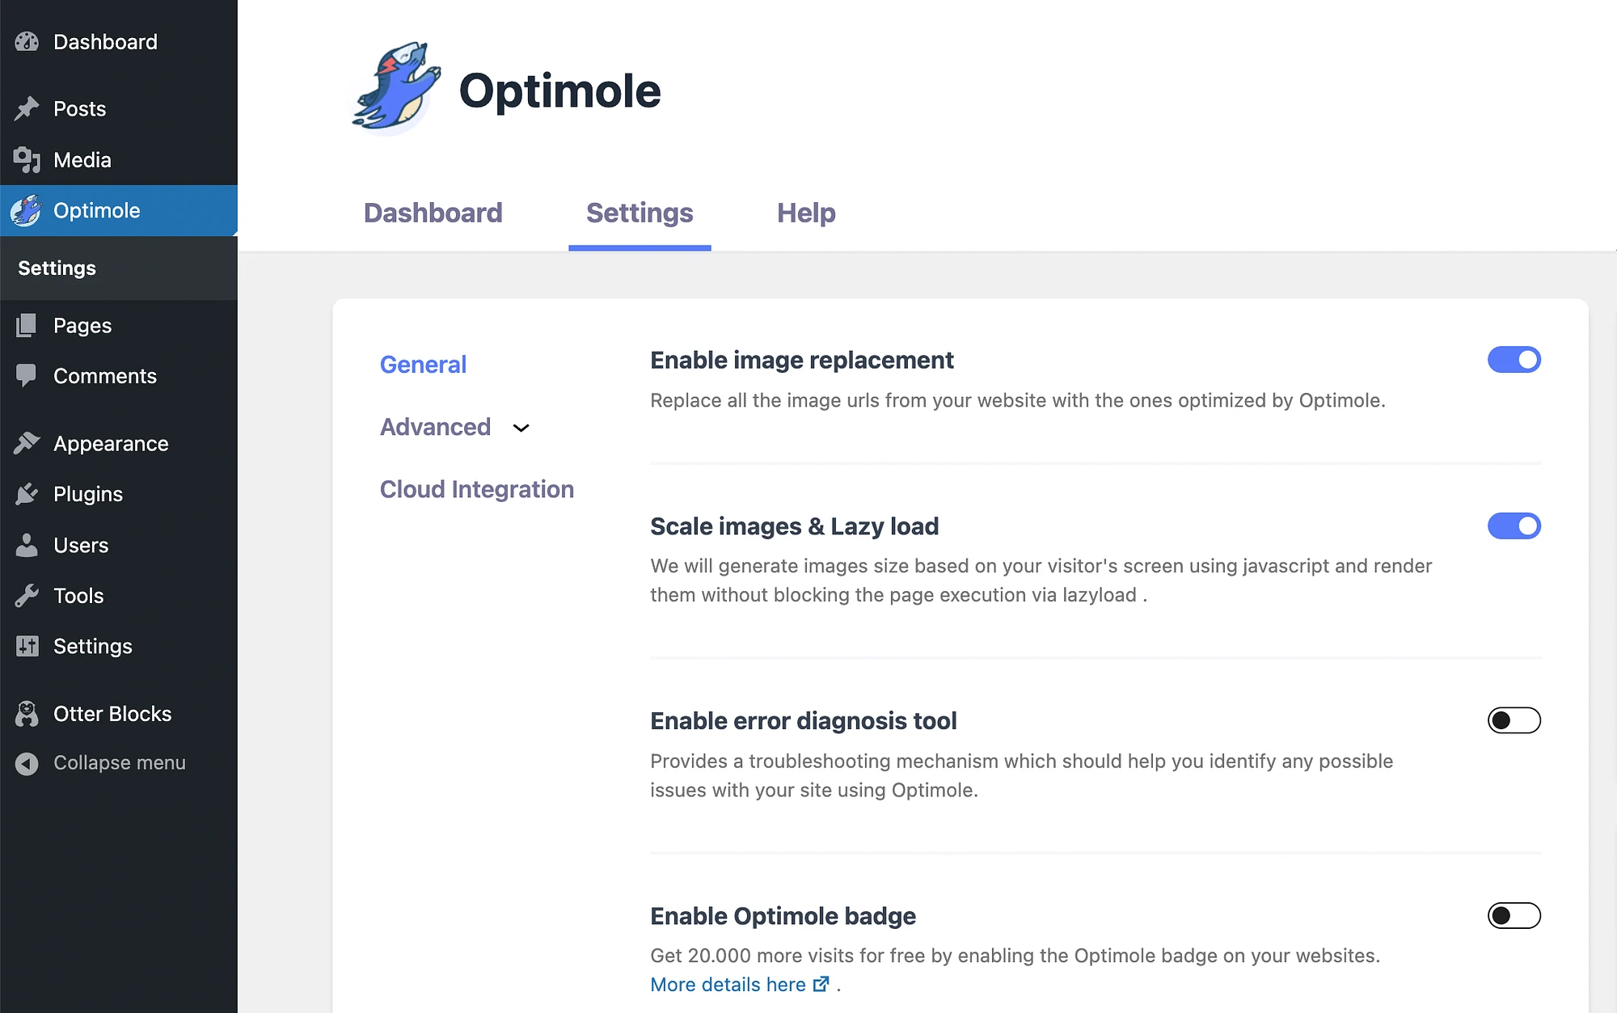Screen dimensions: 1617x1013
Task: Enable the error diagnosis tool toggle
Action: 1514,720
